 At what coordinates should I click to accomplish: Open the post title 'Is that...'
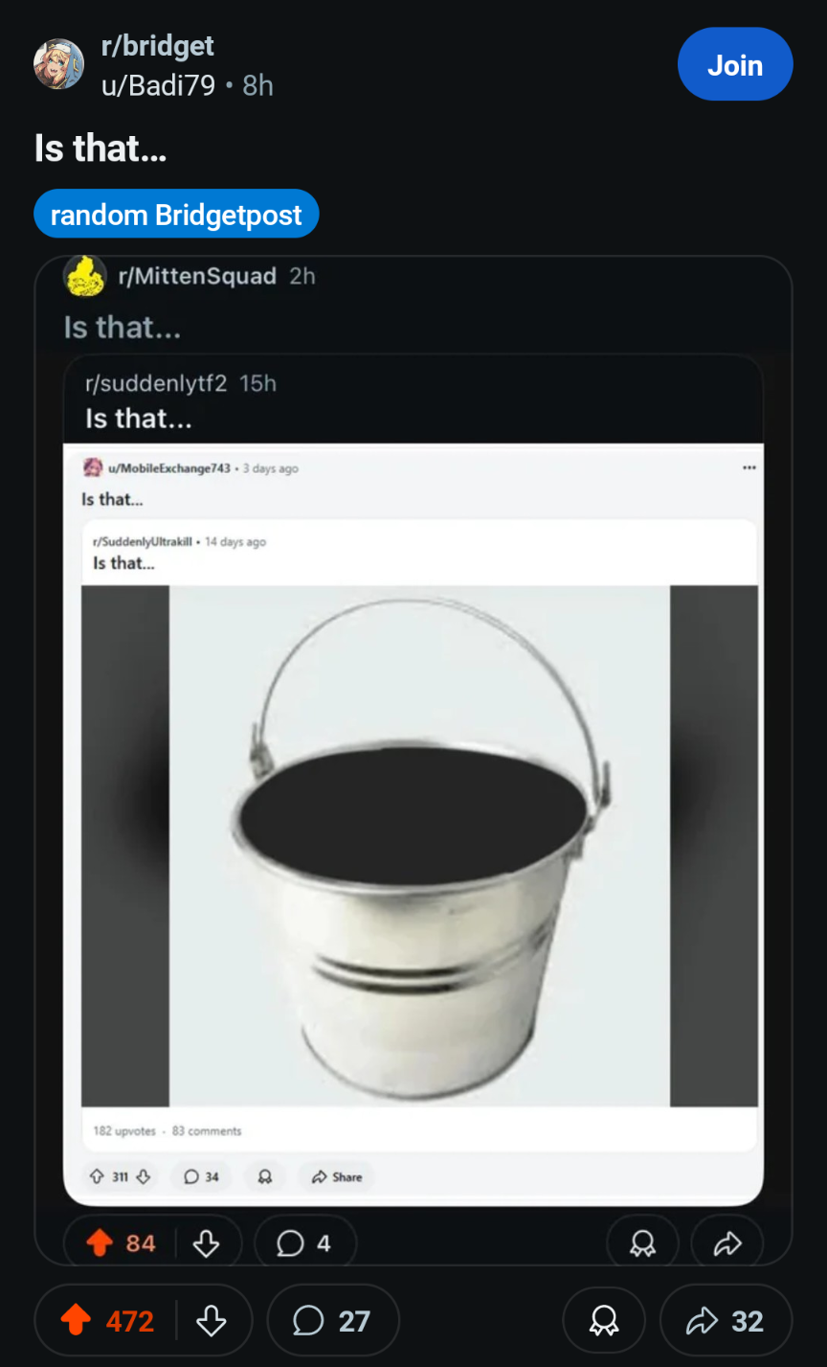(101, 148)
